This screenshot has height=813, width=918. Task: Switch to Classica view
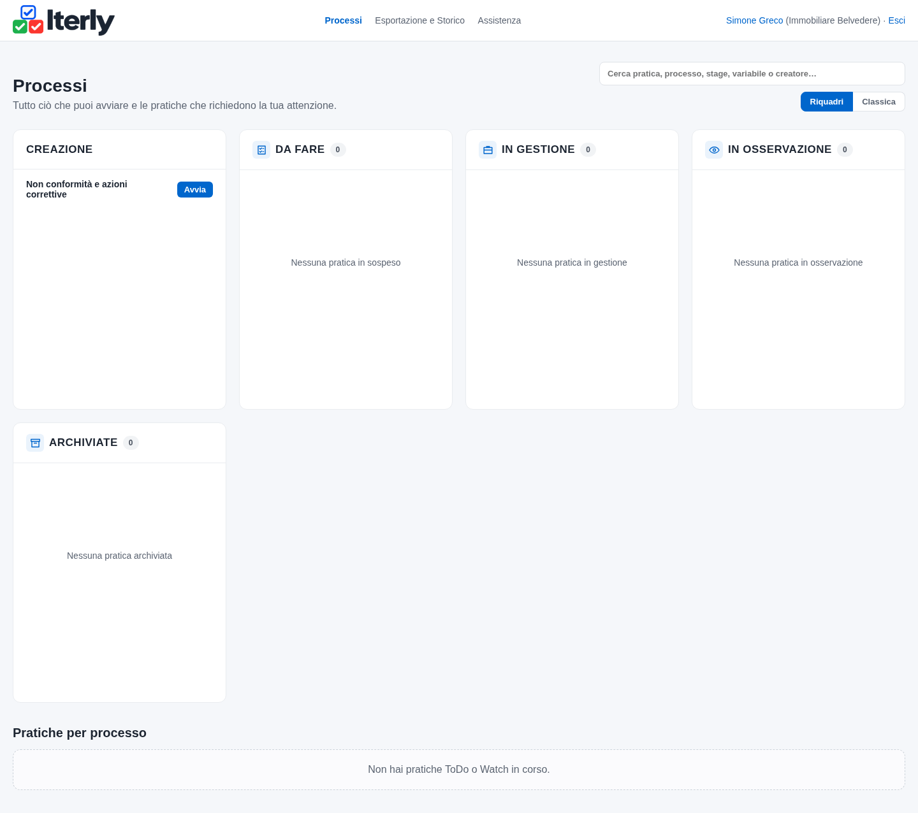point(878,102)
